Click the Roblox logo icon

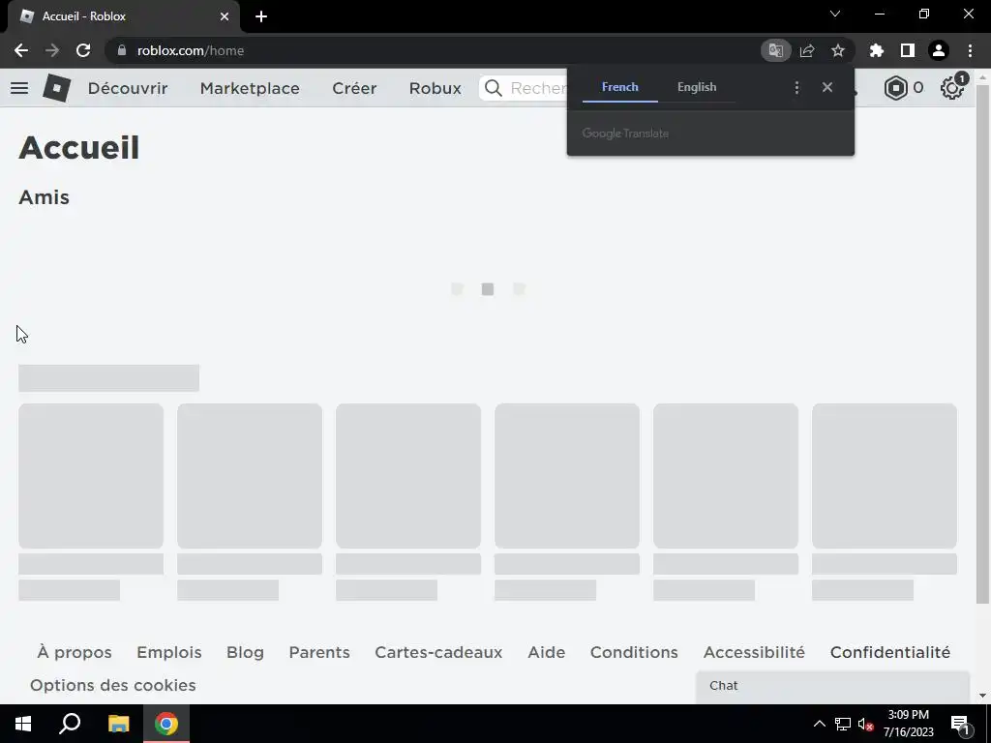tap(57, 88)
